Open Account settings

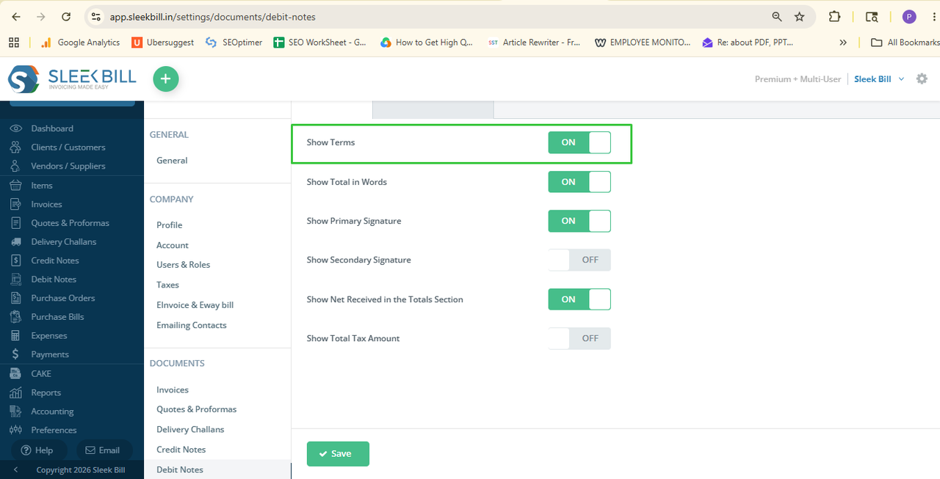tap(173, 246)
